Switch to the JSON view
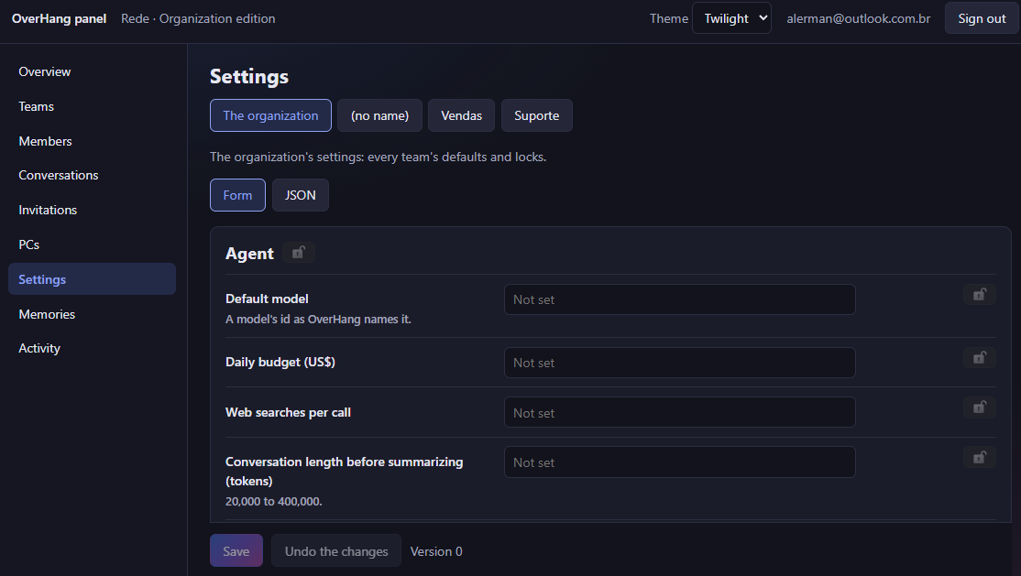 (x=301, y=195)
